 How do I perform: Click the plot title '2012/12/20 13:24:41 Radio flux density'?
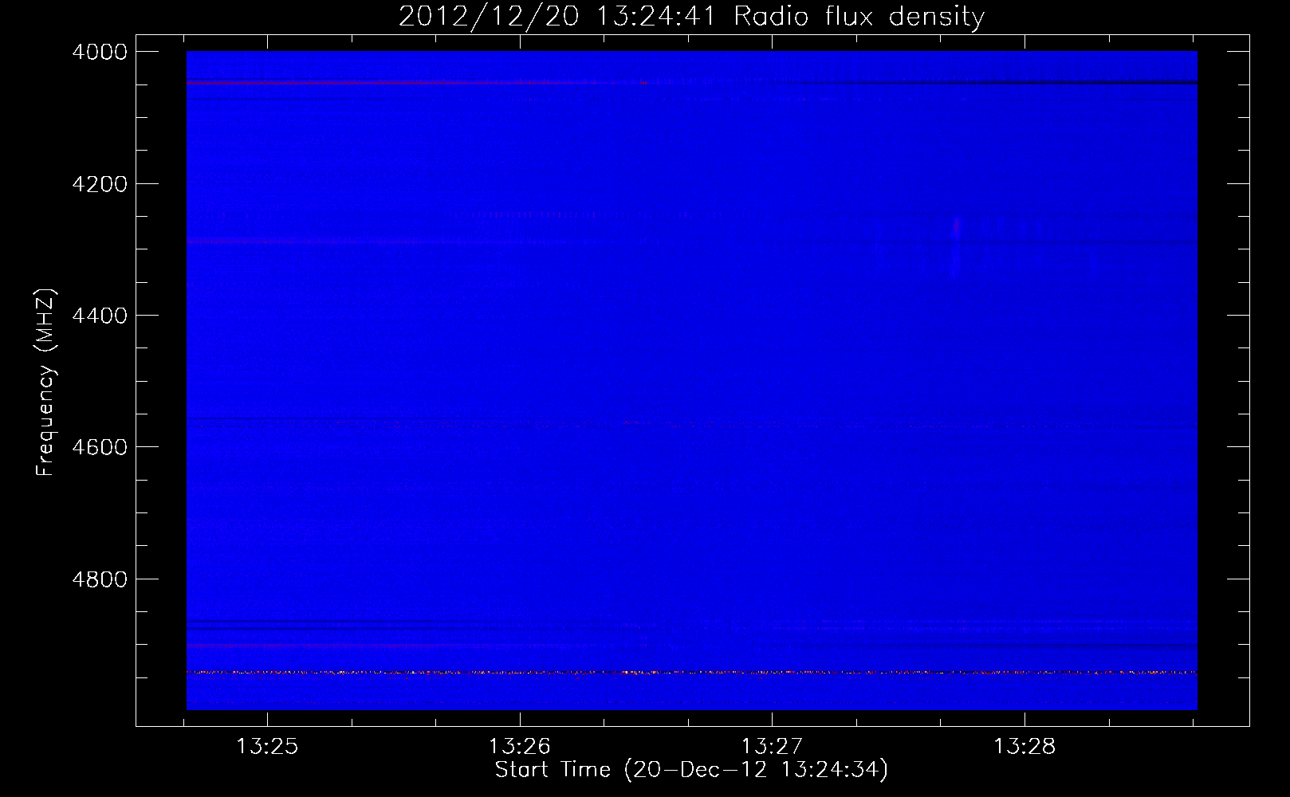click(x=691, y=17)
